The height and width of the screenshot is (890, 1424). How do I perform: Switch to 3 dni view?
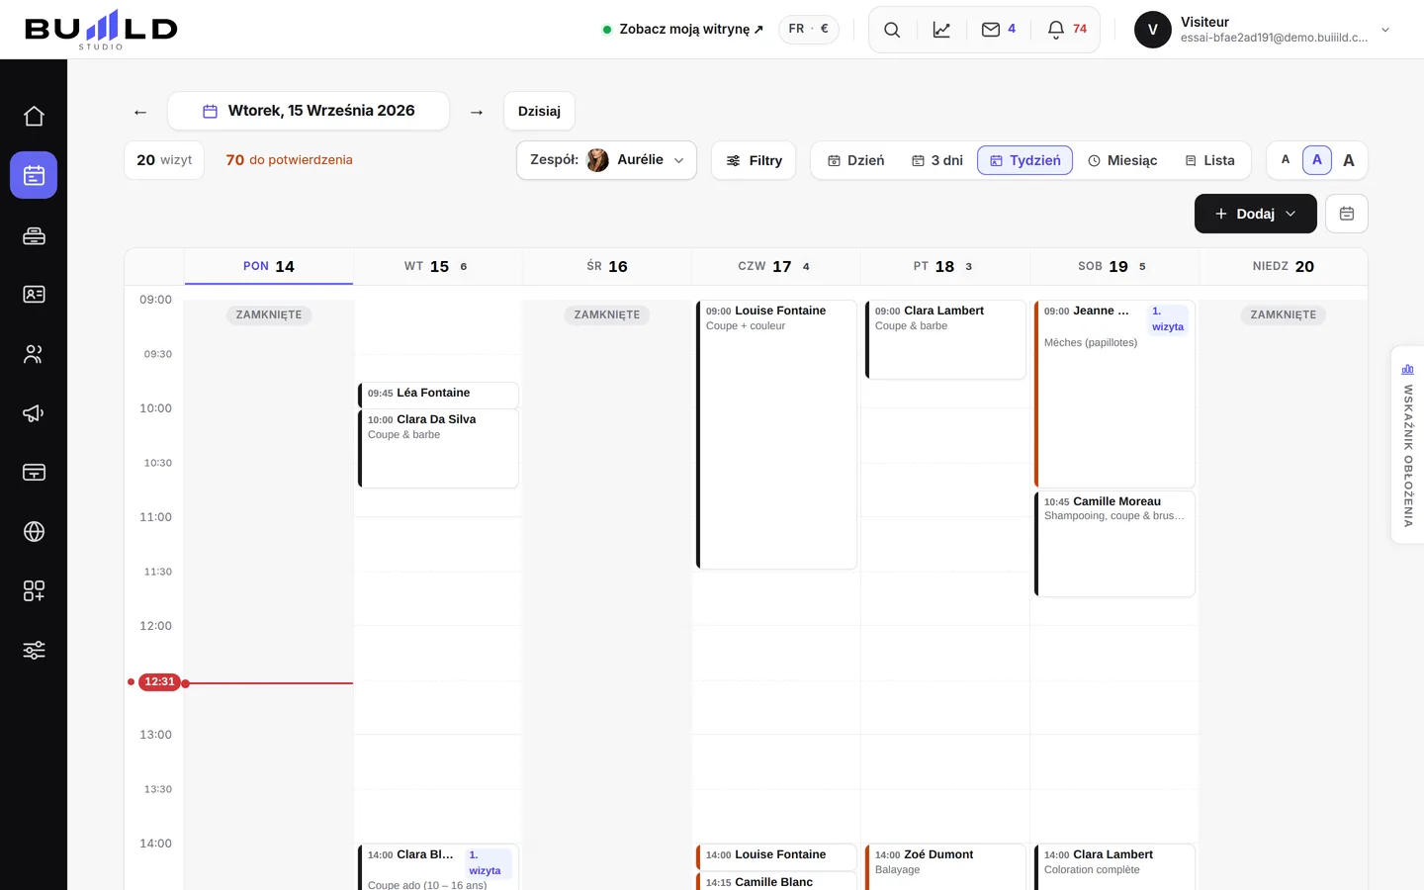tap(937, 160)
